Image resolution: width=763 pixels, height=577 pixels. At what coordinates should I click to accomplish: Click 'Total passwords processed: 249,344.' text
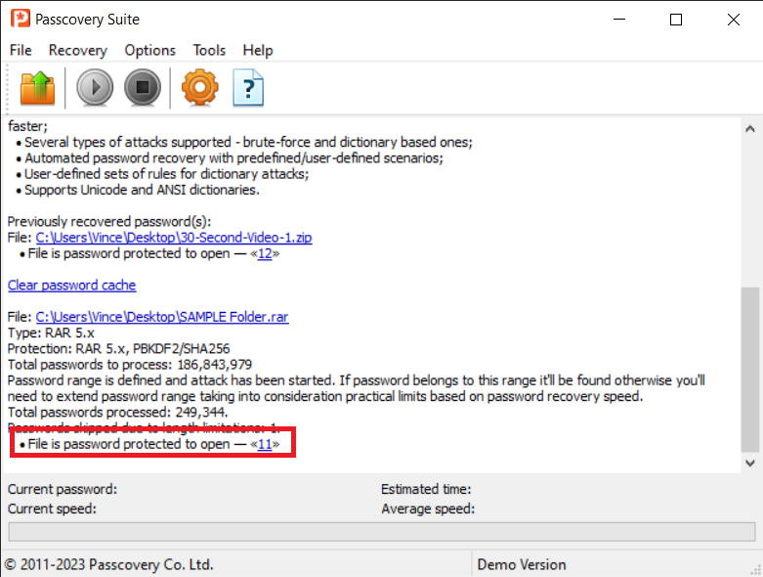click(x=118, y=413)
